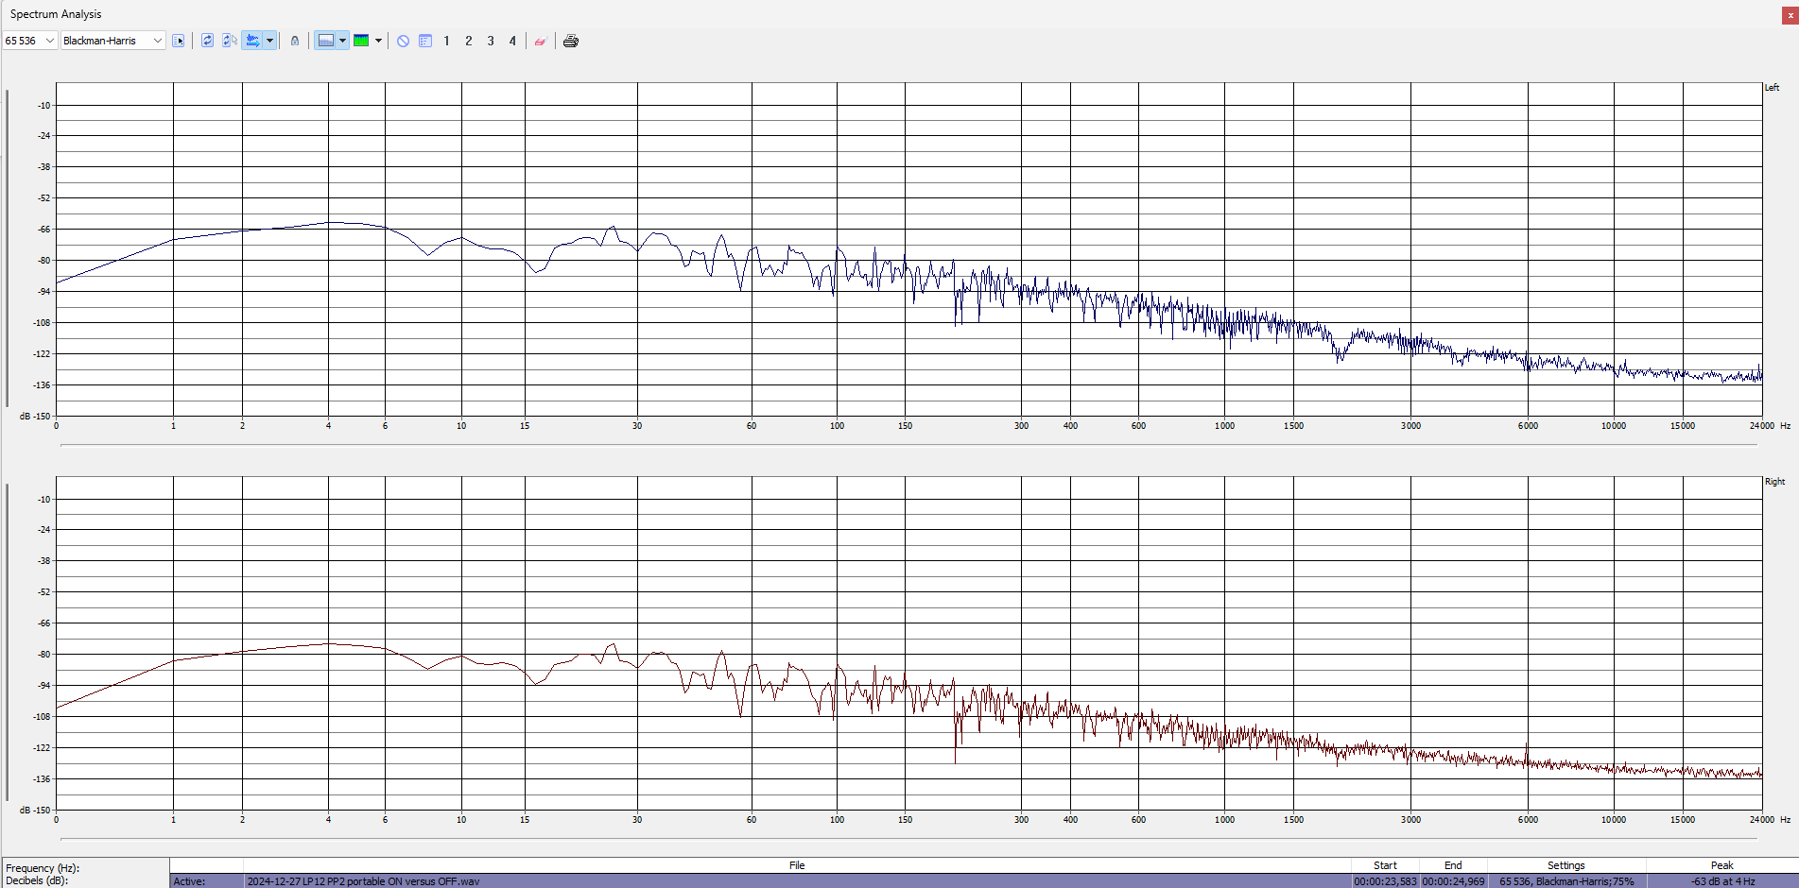
Task: Print the spectrum with the printer icon
Action: [571, 41]
